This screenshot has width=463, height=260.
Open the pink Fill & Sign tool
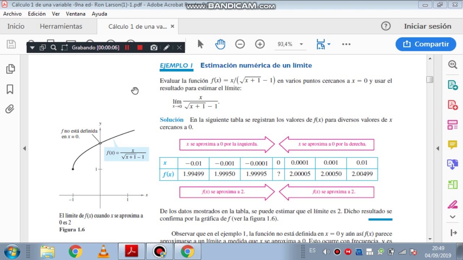coord(453,205)
